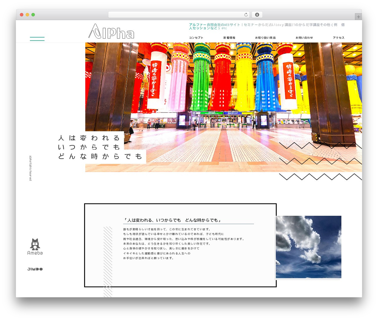Click the slogan line いつからでも

point(89,147)
